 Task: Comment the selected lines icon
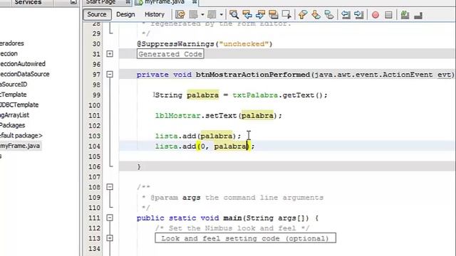(x=405, y=14)
